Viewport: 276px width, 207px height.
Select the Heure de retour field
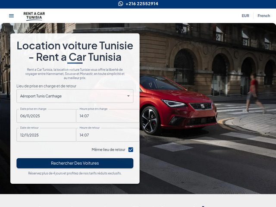pyautogui.click(x=108, y=135)
